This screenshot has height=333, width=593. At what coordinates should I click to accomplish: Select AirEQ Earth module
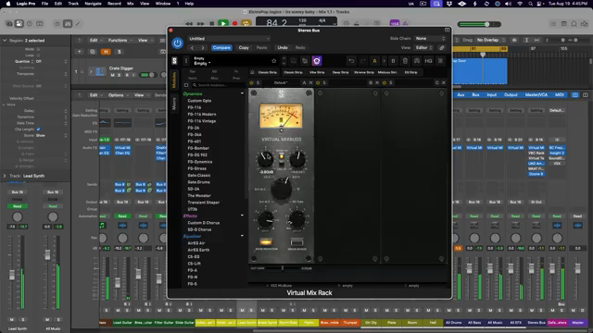[198, 250]
